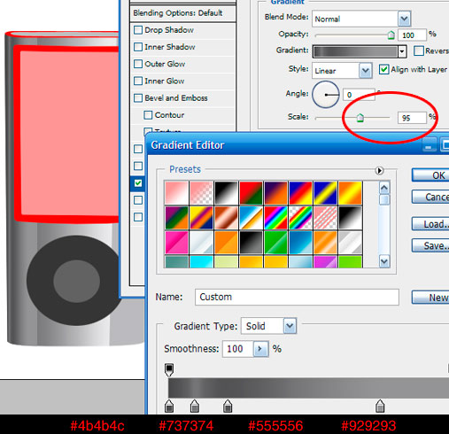Click the Save button for gradients
Image resolution: width=449 pixels, height=434 pixels.
[430, 245]
